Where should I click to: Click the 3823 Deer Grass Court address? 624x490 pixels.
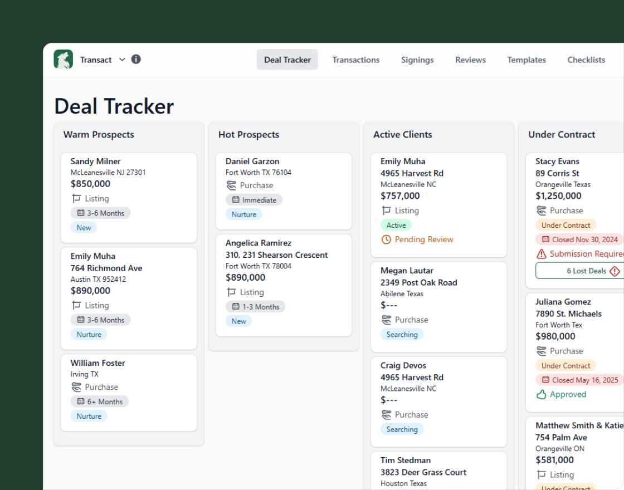pyautogui.click(x=423, y=472)
